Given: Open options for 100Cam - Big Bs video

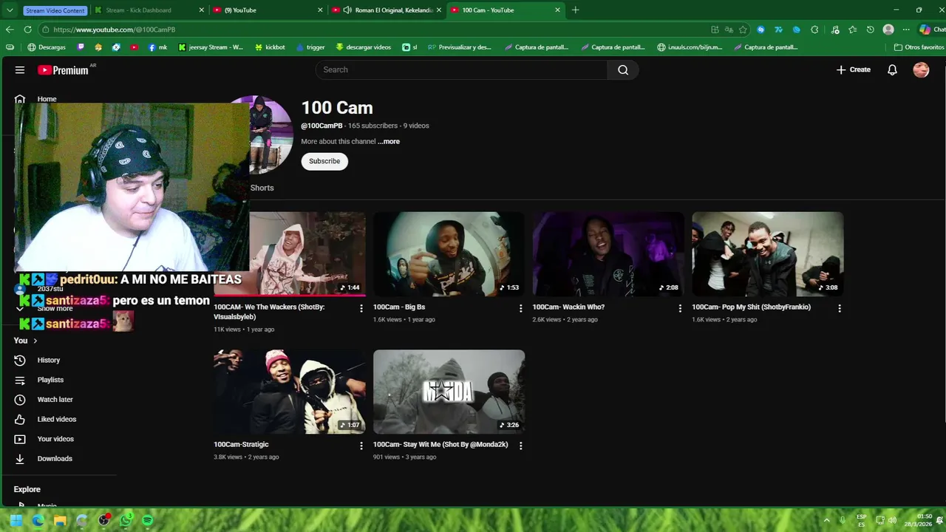Looking at the screenshot, I should click(x=520, y=308).
